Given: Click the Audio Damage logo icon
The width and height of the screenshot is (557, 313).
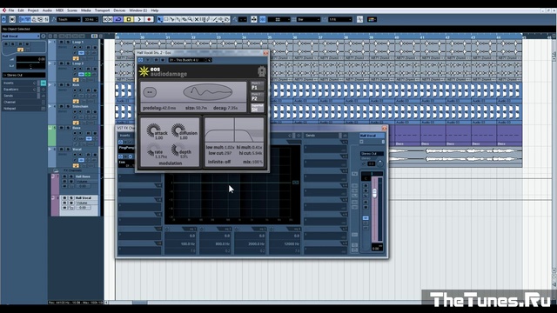Looking at the screenshot, I should [x=262, y=71].
